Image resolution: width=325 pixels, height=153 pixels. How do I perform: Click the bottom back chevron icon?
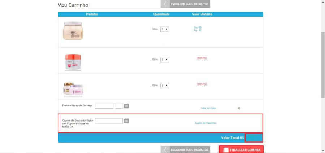(x=165, y=149)
